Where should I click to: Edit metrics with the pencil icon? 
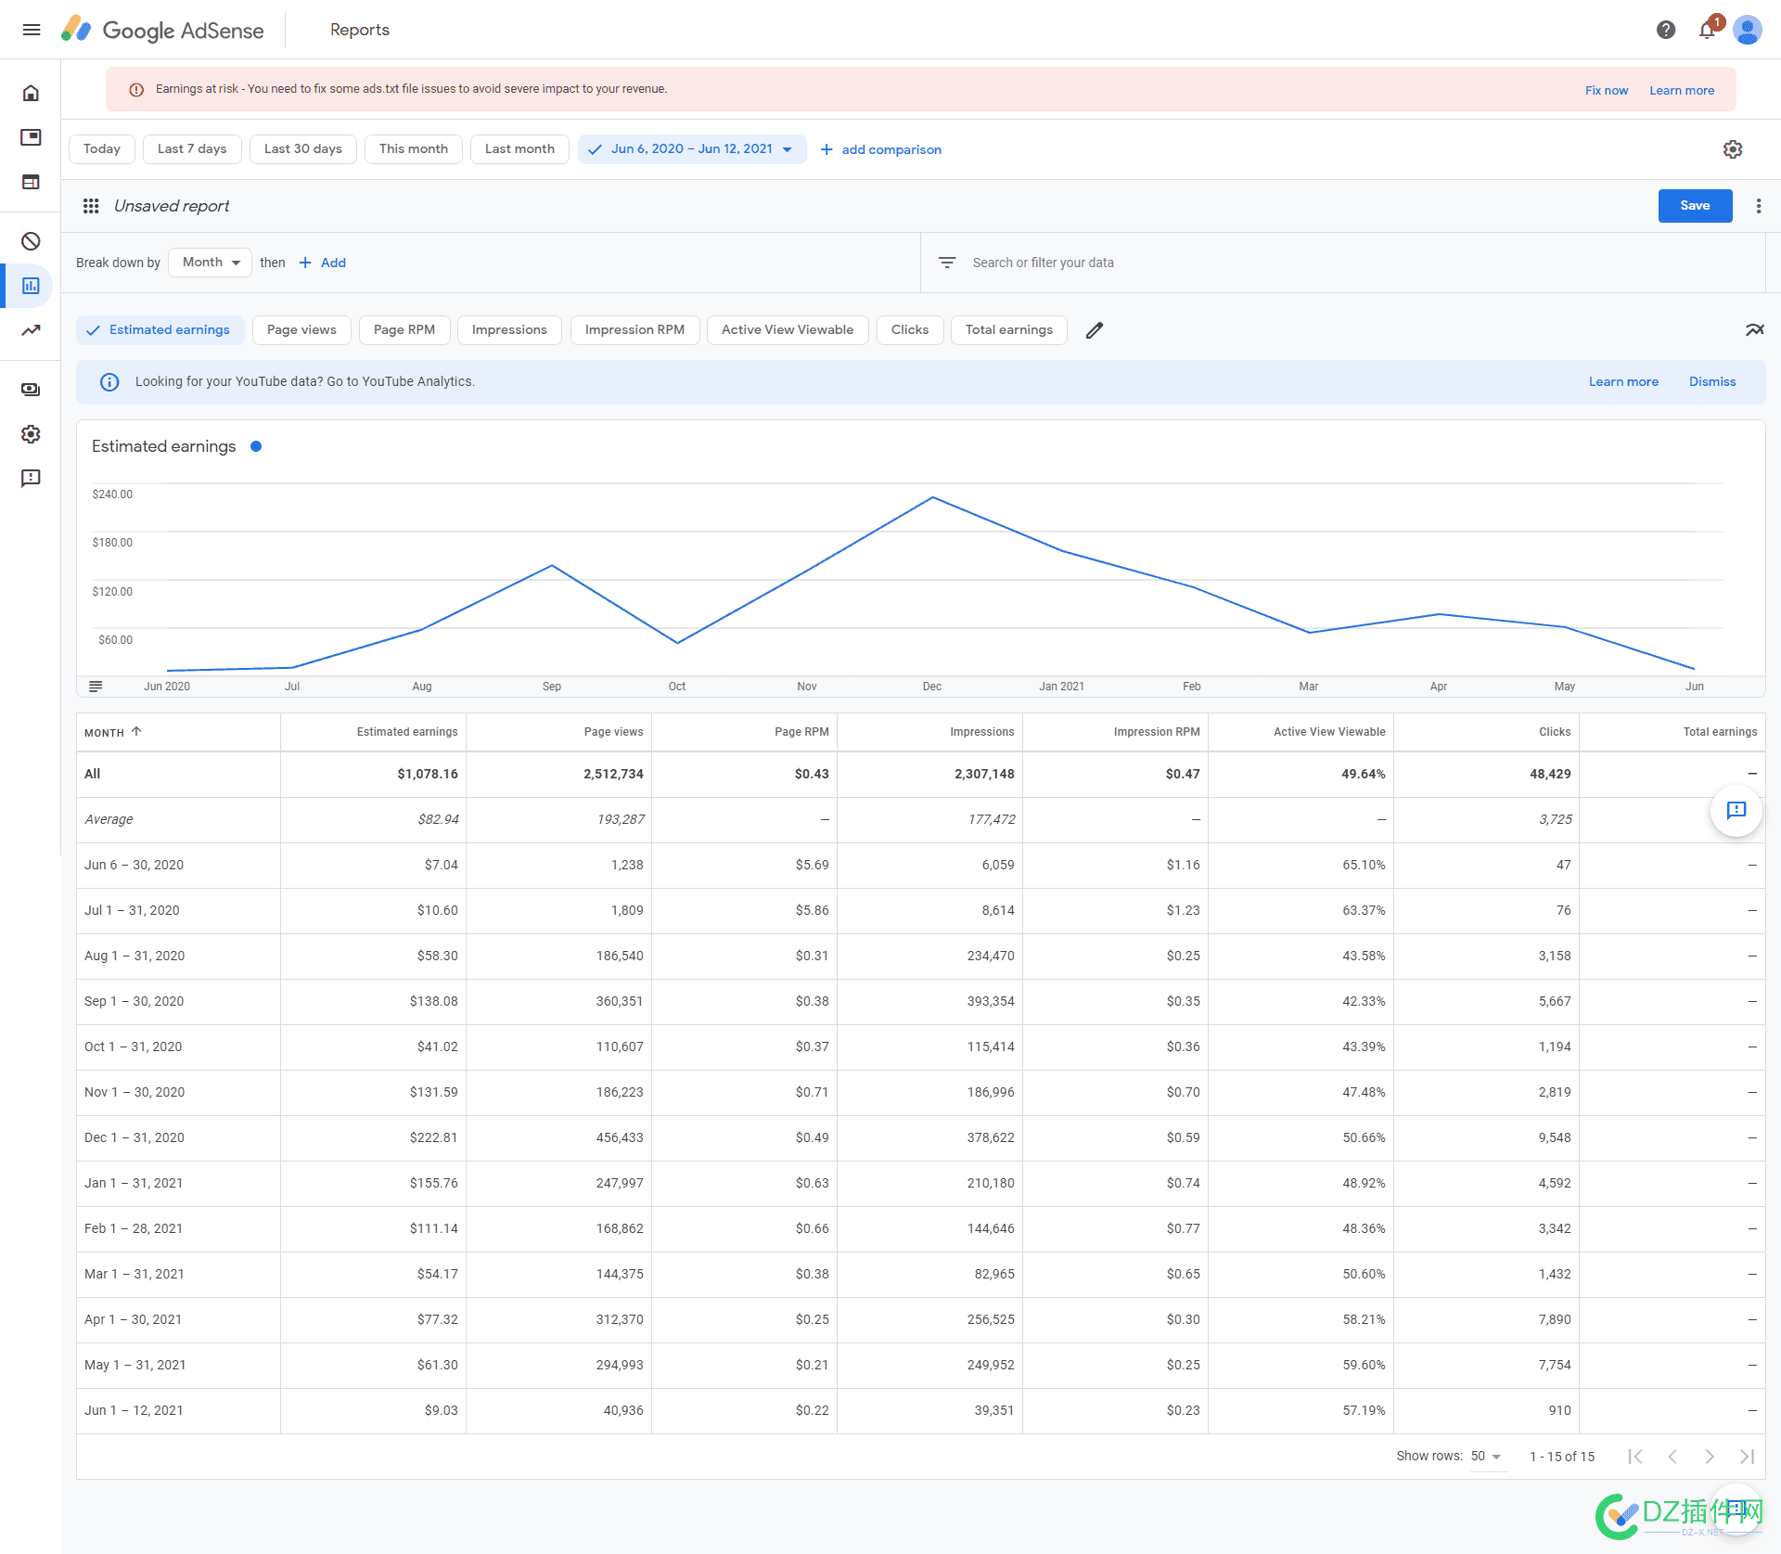pyautogui.click(x=1095, y=330)
